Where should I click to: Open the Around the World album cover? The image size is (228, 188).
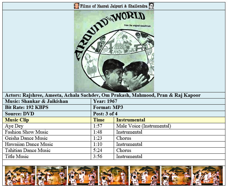(114, 51)
